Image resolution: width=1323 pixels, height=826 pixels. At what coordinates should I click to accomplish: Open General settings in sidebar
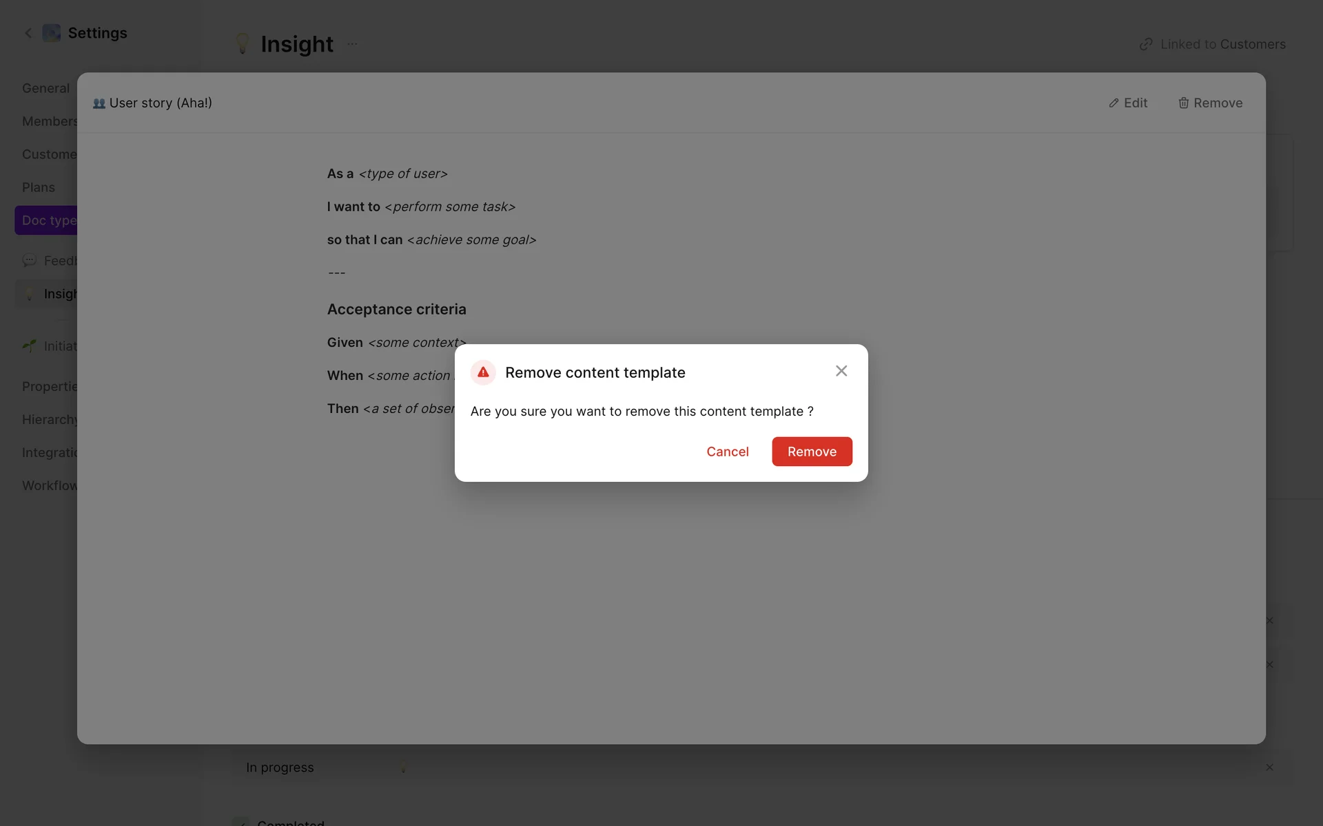click(x=45, y=88)
